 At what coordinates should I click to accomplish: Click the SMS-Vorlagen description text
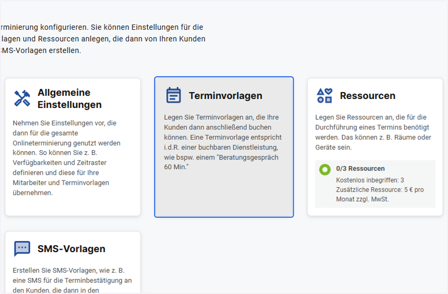point(72,280)
